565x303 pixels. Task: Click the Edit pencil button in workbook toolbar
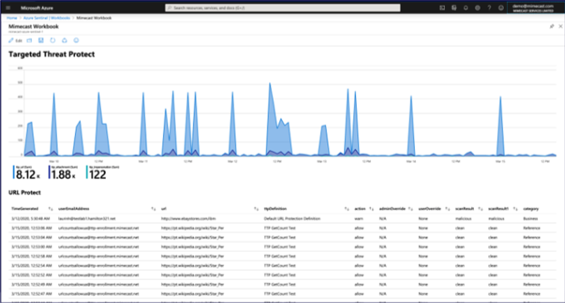(15, 40)
